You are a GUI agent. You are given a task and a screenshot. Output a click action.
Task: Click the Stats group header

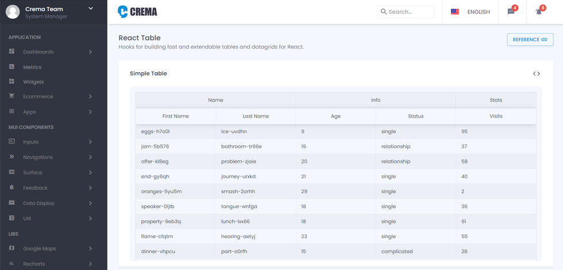point(496,100)
